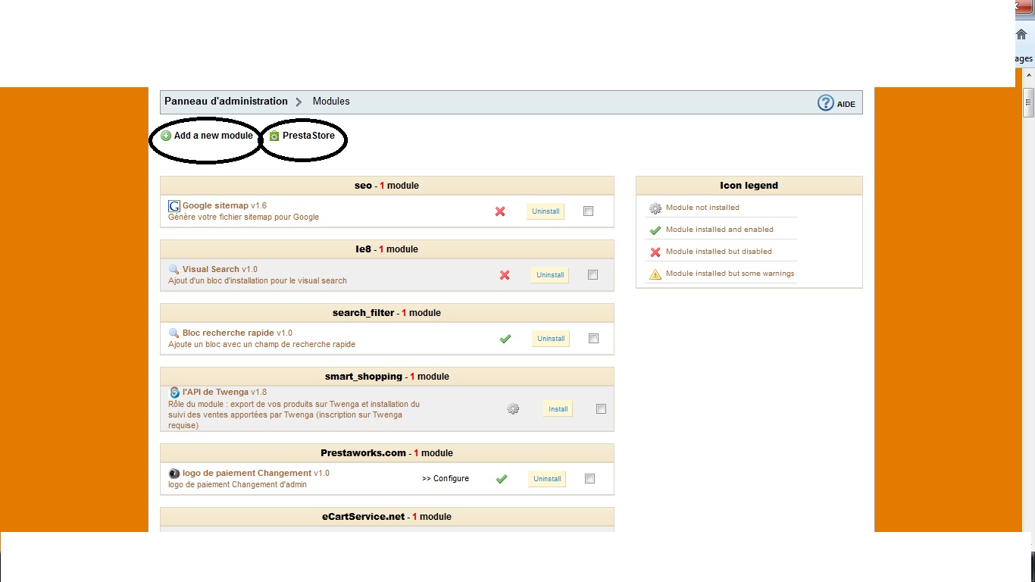Open the Bloc recherche rapide module name
Screen dimensions: 1035x582
(228, 333)
